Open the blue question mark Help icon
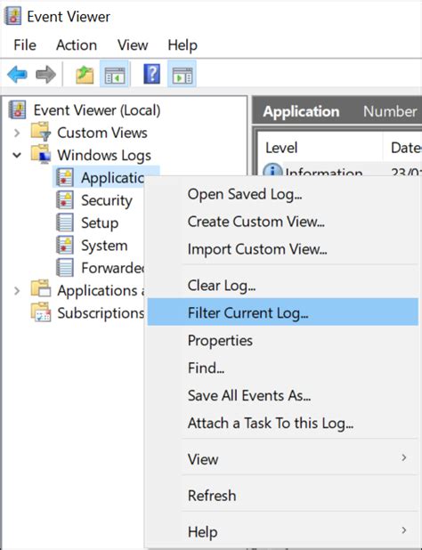The image size is (422, 550). [x=152, y=74]
